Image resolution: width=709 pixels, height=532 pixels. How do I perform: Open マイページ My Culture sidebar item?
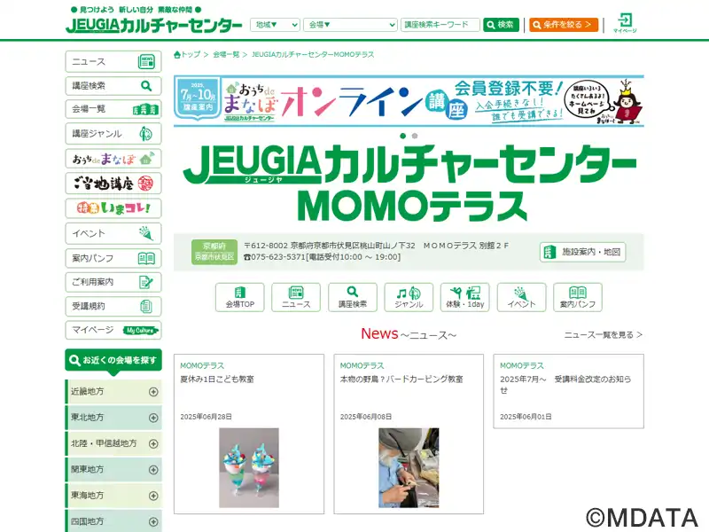[x=113, y=330]
